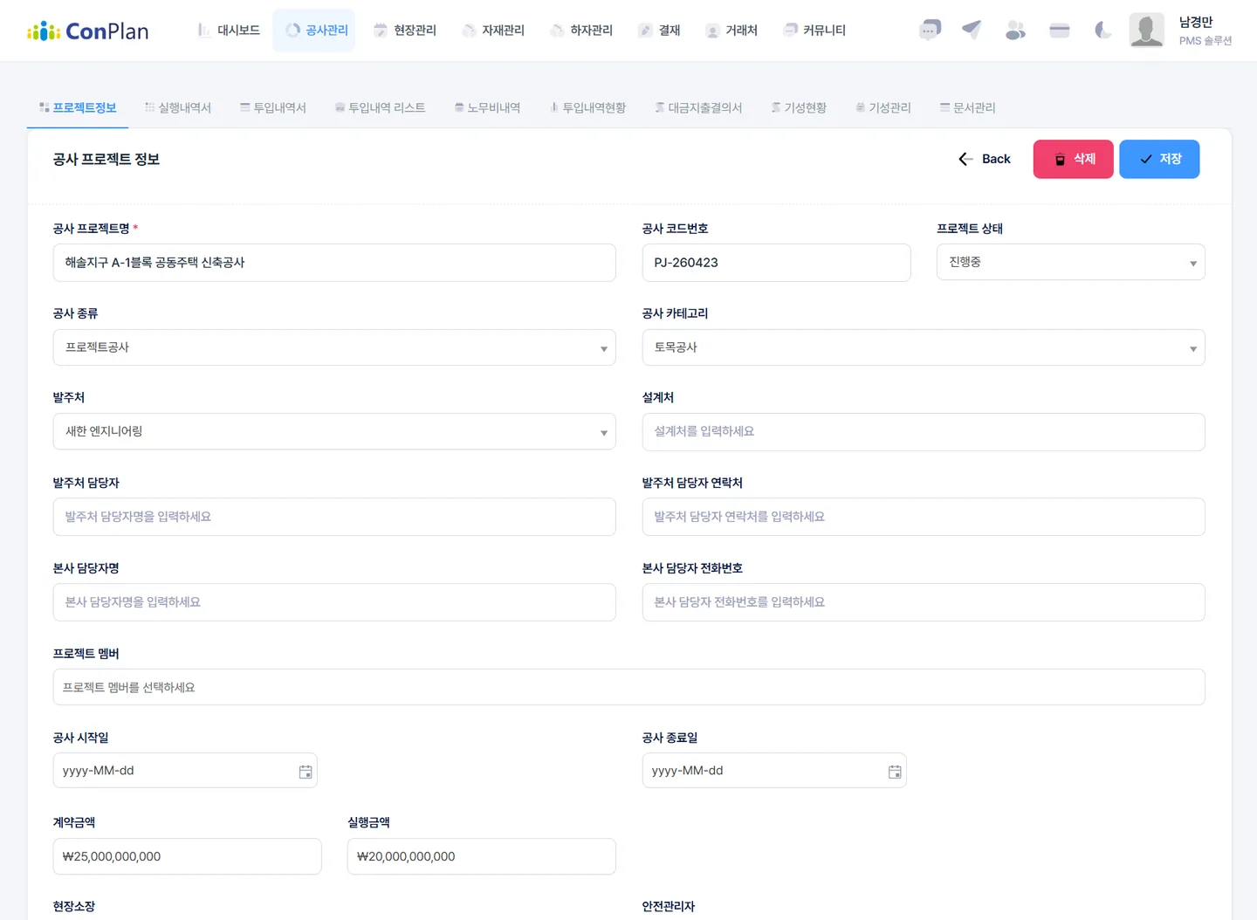Select 공사관리 menu item
This screenshot has width=1257, height=920.
coord(314,31)
